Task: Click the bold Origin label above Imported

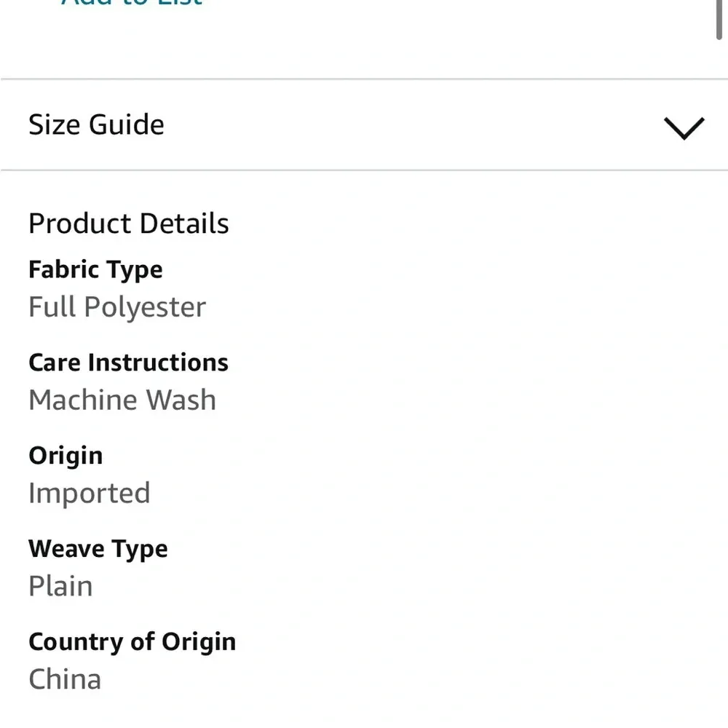Action: click(x=66, y=456)
